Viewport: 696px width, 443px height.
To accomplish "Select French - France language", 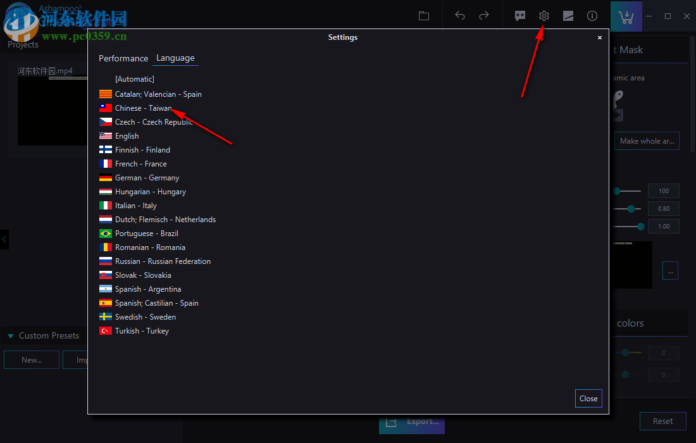I will pos(133,164).
